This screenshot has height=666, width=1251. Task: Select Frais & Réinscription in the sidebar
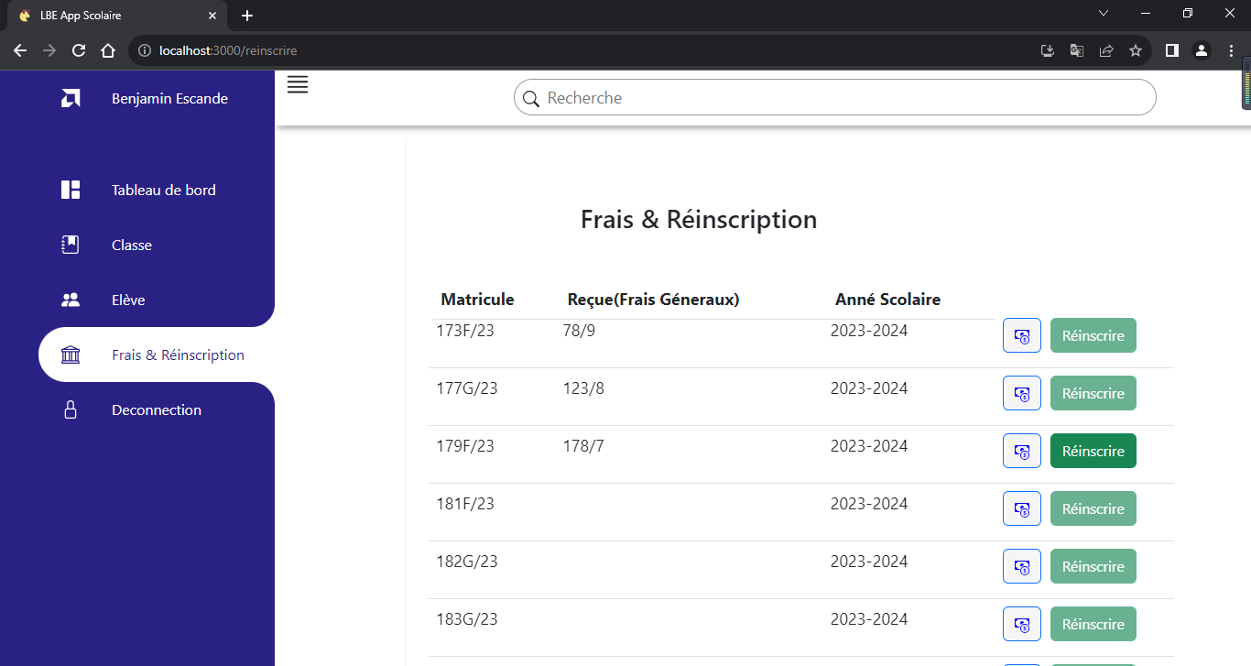tap(178, 355)
